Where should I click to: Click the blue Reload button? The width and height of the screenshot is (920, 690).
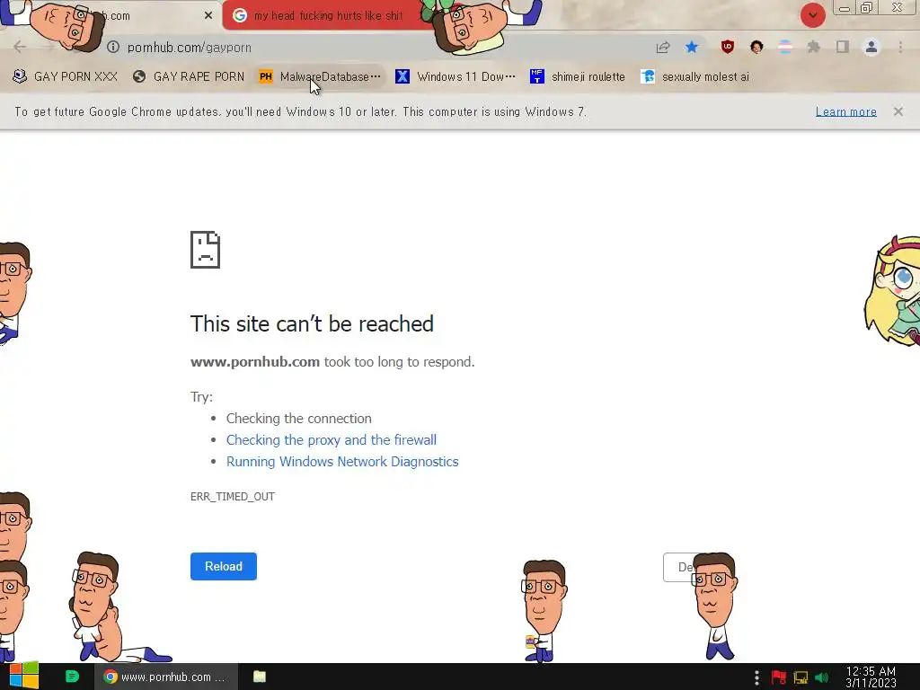[x=224, y=566]
